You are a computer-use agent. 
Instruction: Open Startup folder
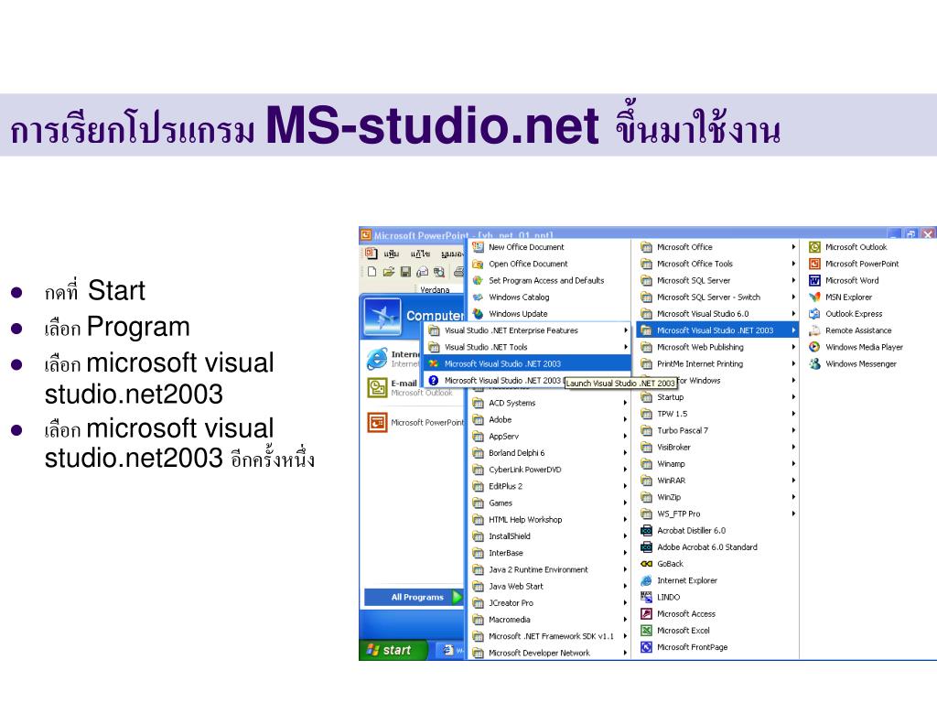tap(717, 397)
